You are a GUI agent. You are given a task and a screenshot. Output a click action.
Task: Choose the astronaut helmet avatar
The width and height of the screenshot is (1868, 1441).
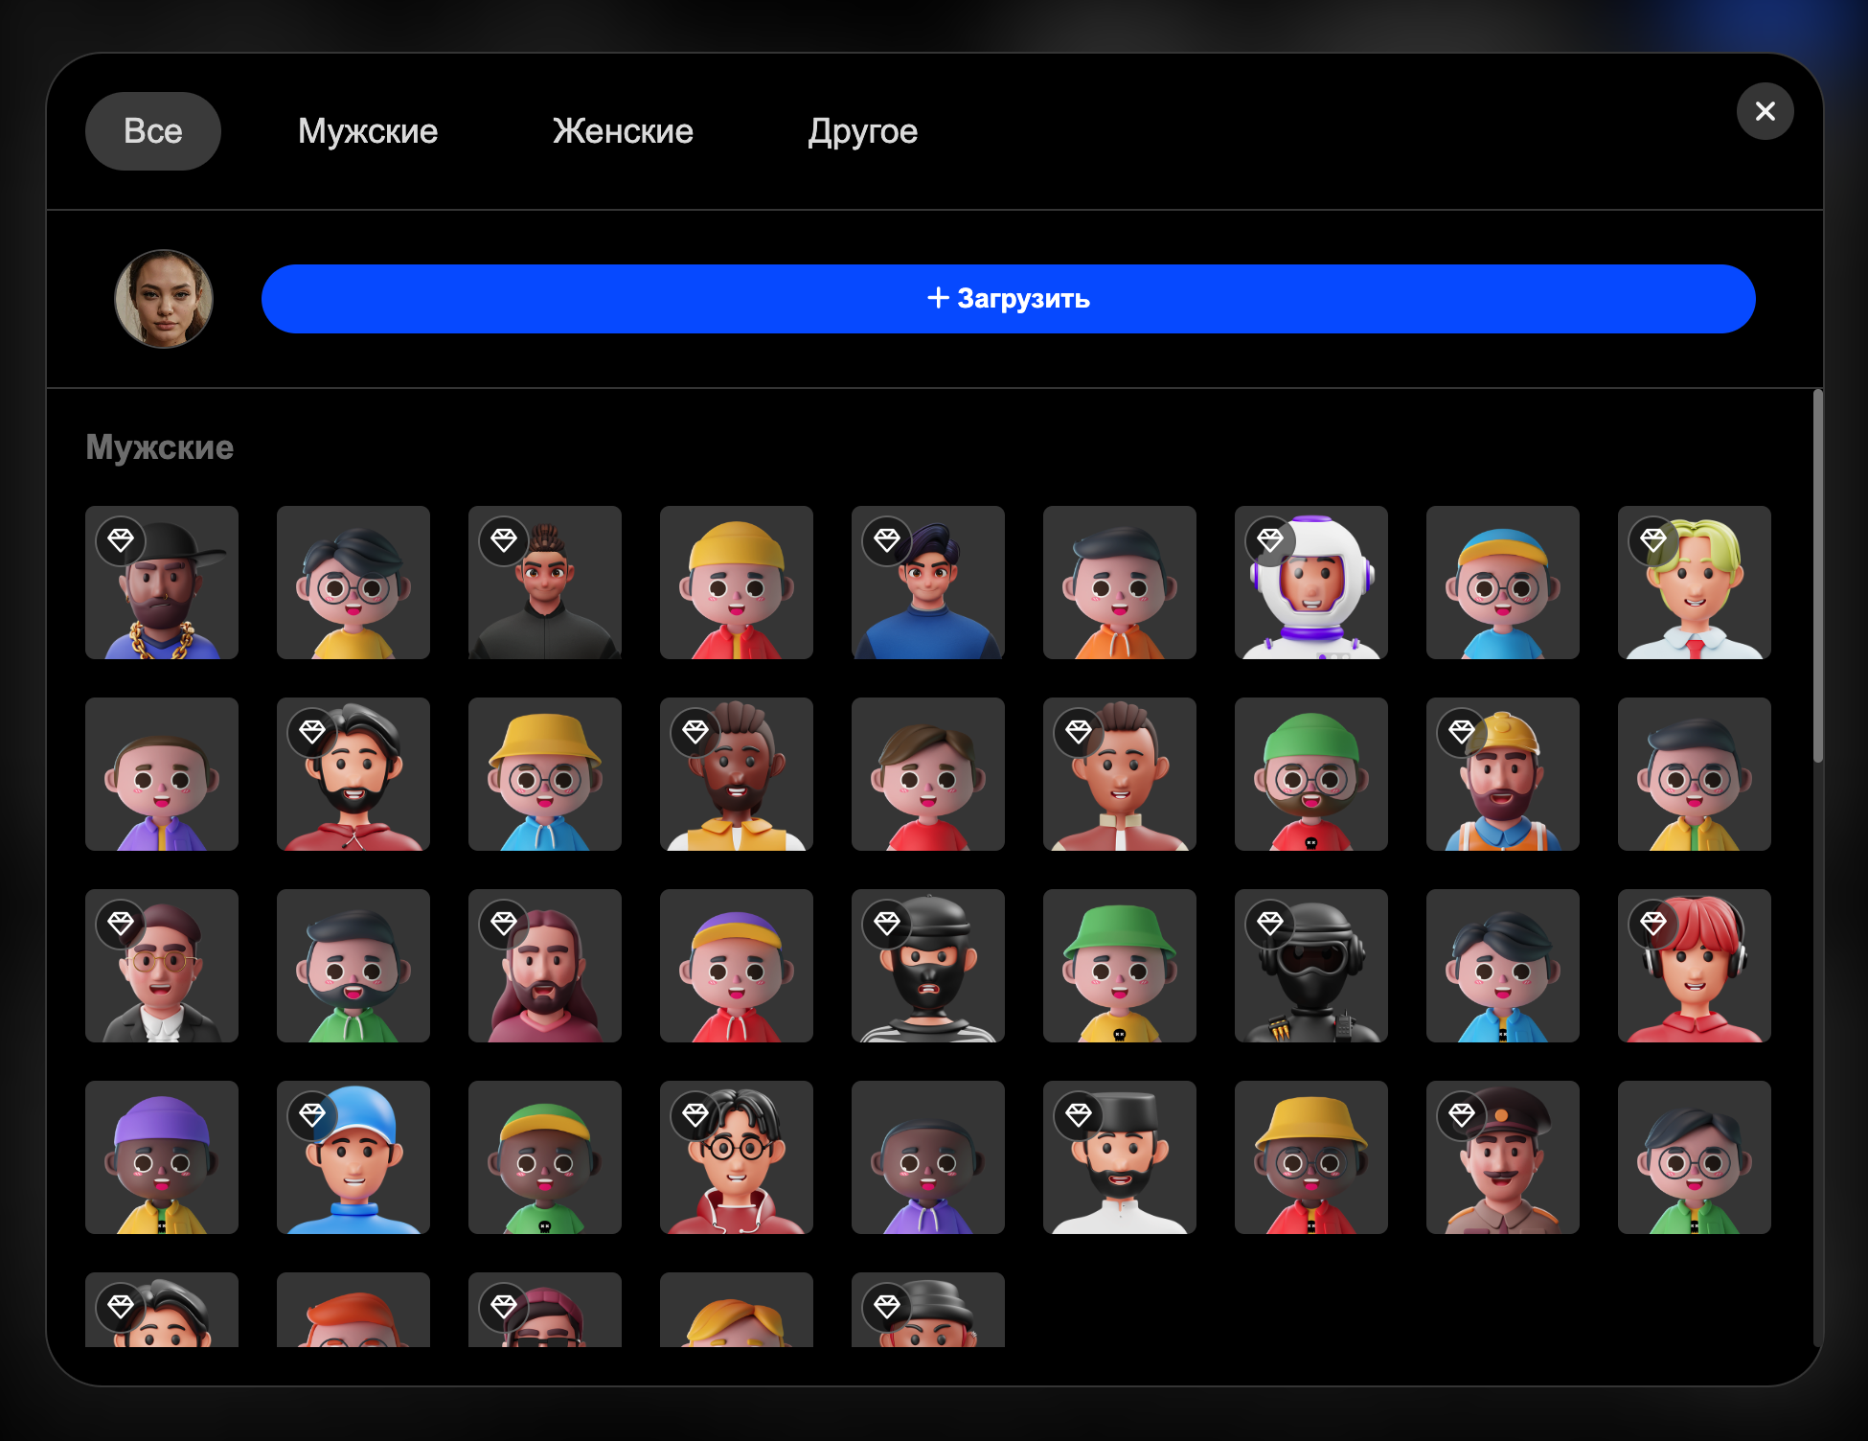[1310, 583]
